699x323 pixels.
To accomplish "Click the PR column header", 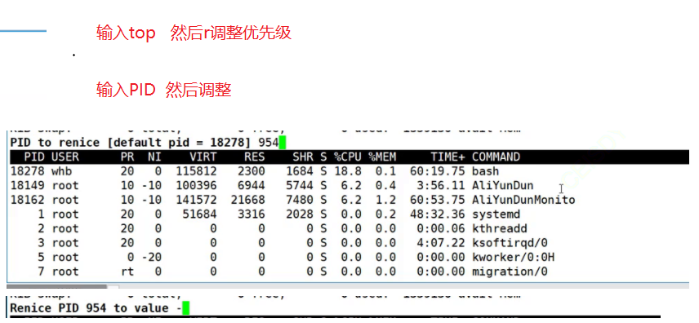I will 127,157.
